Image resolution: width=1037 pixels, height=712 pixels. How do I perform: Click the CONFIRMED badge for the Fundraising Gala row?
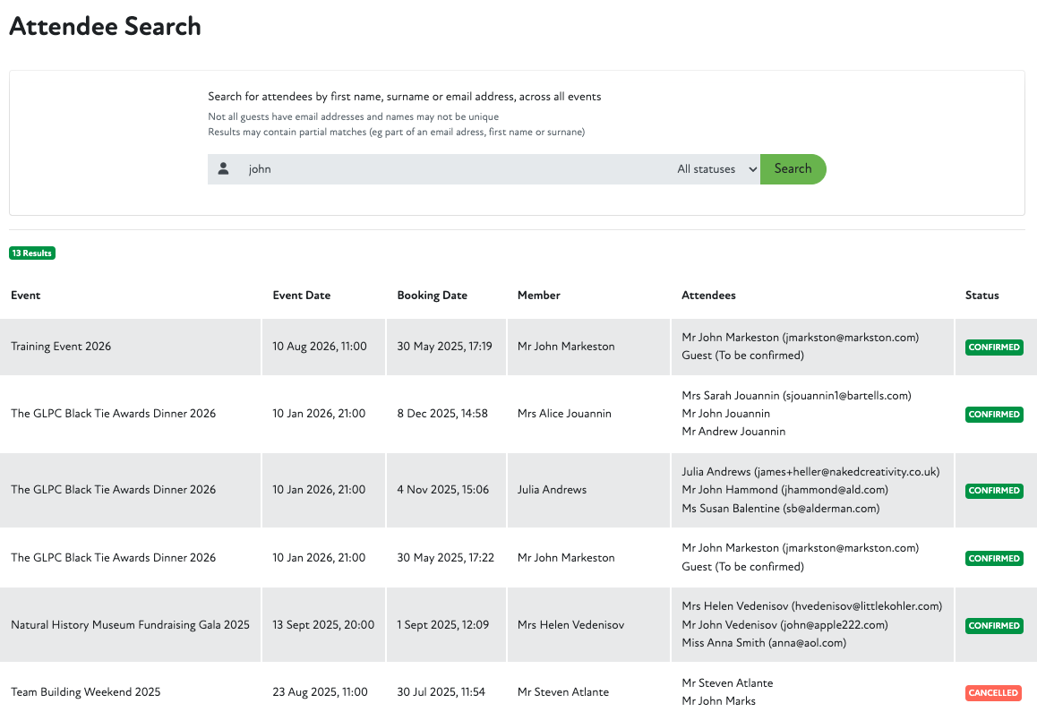click(x=994, y=625)
